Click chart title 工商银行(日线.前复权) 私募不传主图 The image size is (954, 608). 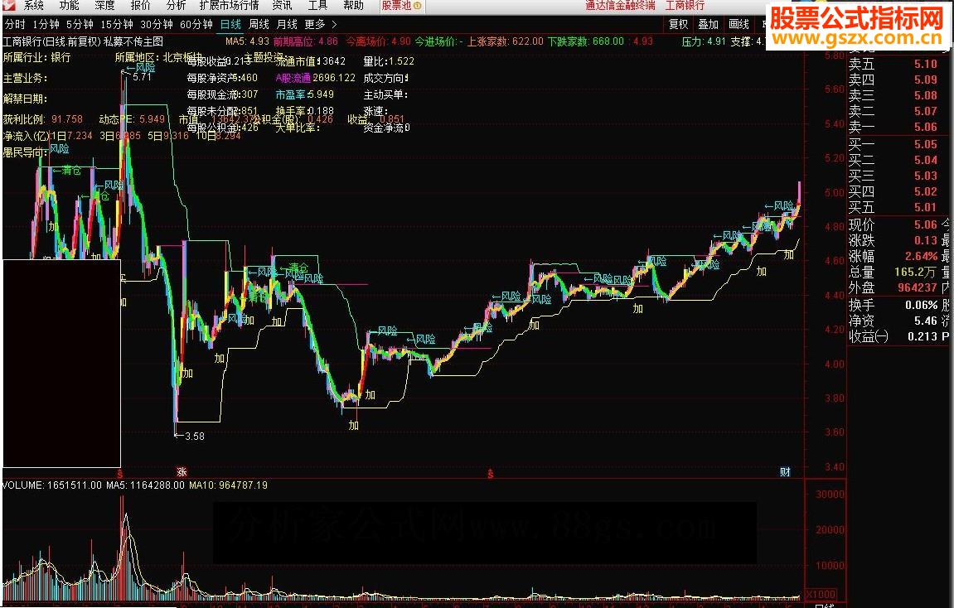pyautogui.click(x=84, y=41)
